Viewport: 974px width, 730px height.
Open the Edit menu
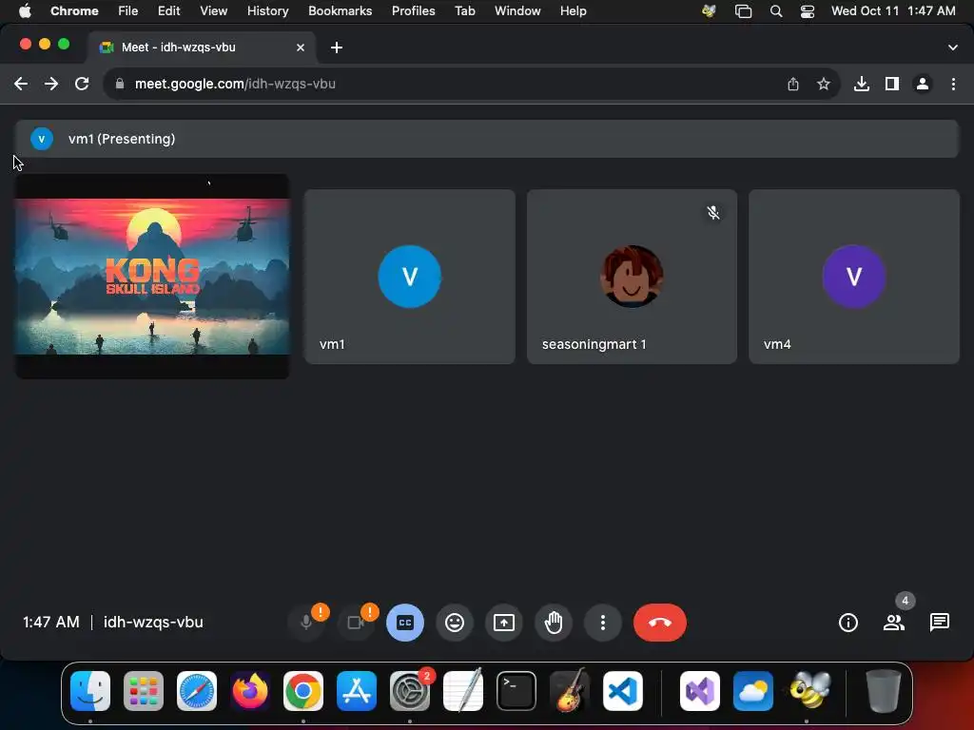pos(168,10)
